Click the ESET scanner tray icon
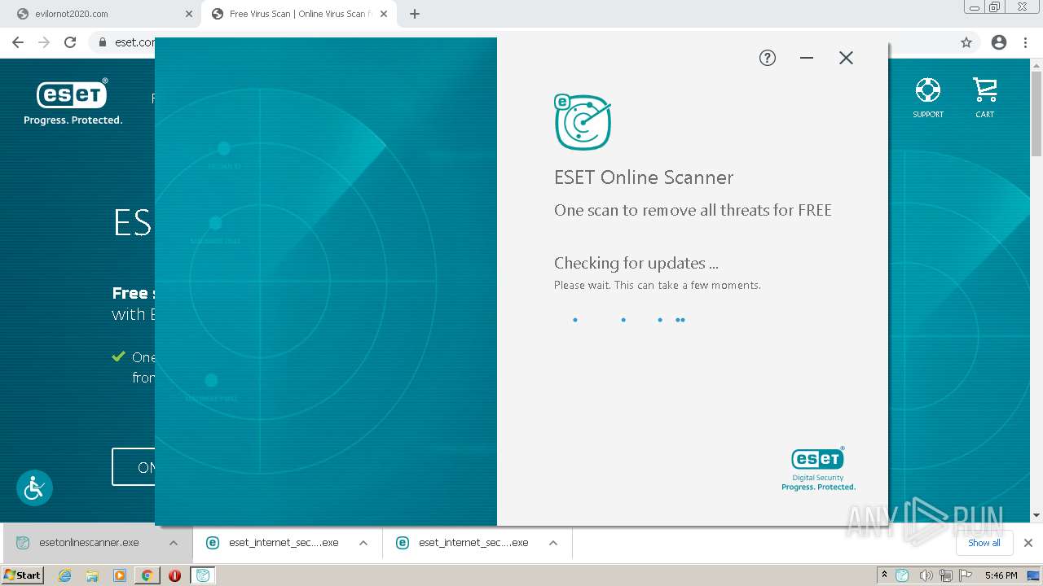The image size is (1043, 586). (902, 575)
